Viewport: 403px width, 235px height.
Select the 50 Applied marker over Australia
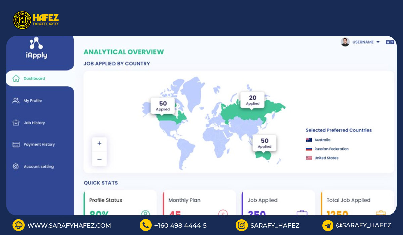click(264, 143)
